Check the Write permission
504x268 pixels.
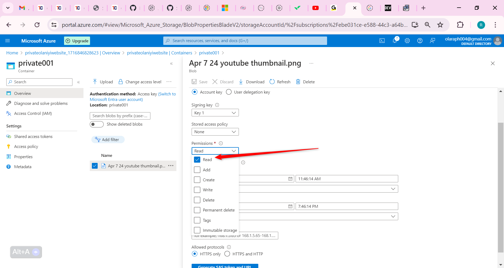(197, 190)
